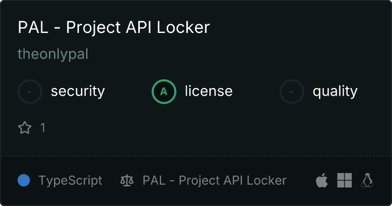Click the Linux penguin icon

click(x=367, y=180)
